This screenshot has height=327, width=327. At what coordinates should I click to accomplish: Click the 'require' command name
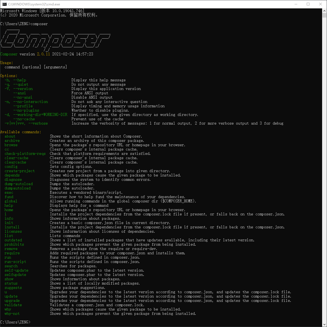[12, 253]
